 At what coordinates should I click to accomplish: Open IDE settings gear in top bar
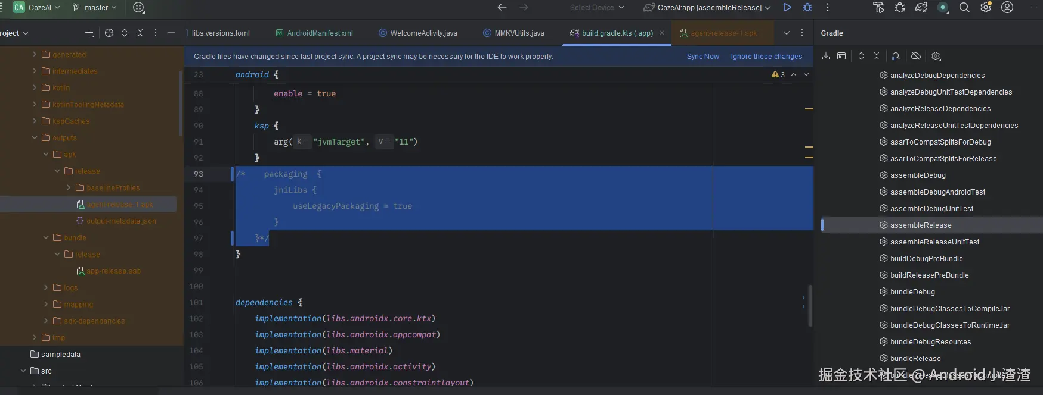pos(986,7)
